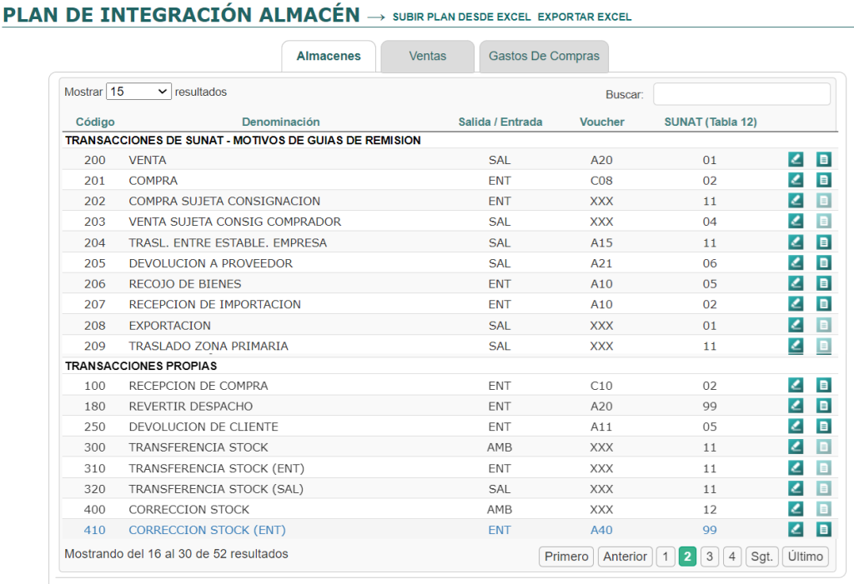Open document icon for CORRECCION STOCK (ENT)
The width and height of the screenshot is (854, 584).
tap(823, 529)
